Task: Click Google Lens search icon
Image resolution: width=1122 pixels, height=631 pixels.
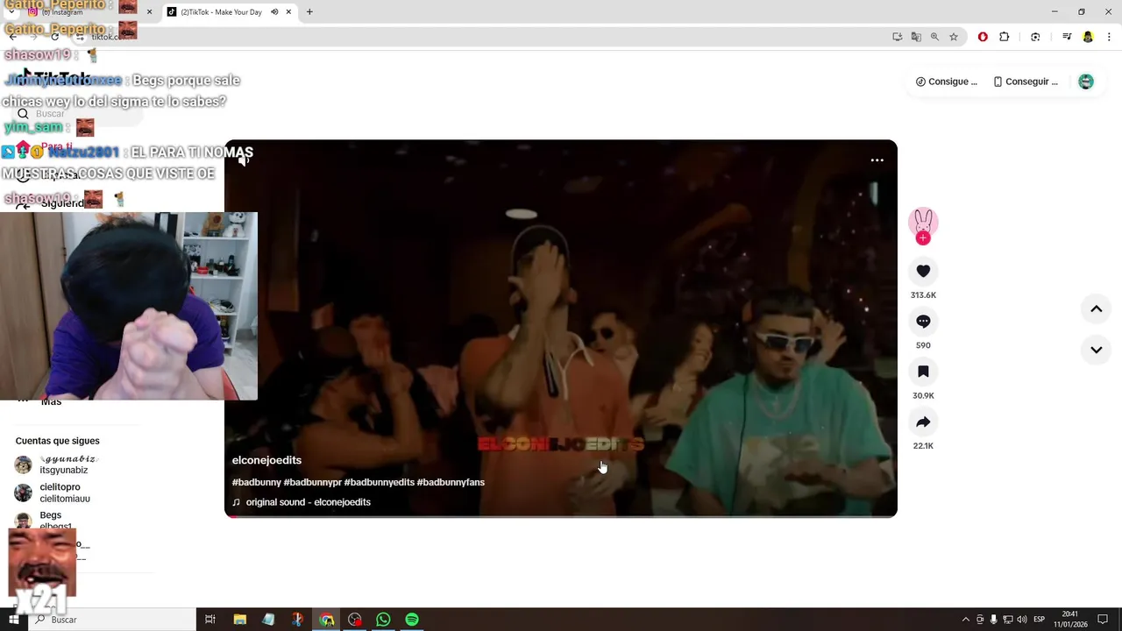Action: coord(1035,37)
